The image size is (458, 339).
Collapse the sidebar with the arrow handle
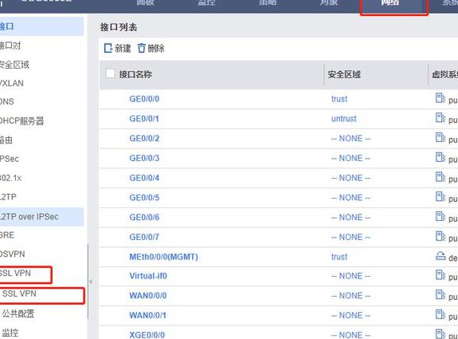[91, 282]
